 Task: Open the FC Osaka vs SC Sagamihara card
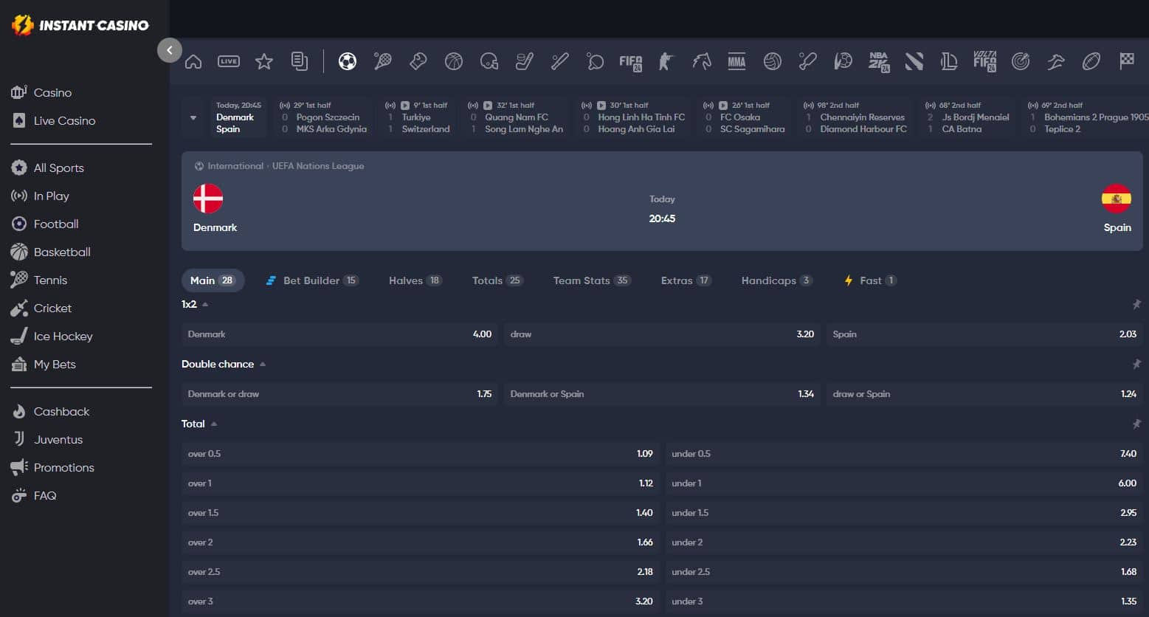(x=745, y=117)
